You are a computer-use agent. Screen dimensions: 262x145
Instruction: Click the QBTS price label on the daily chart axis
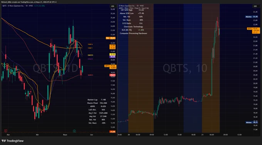111,67
